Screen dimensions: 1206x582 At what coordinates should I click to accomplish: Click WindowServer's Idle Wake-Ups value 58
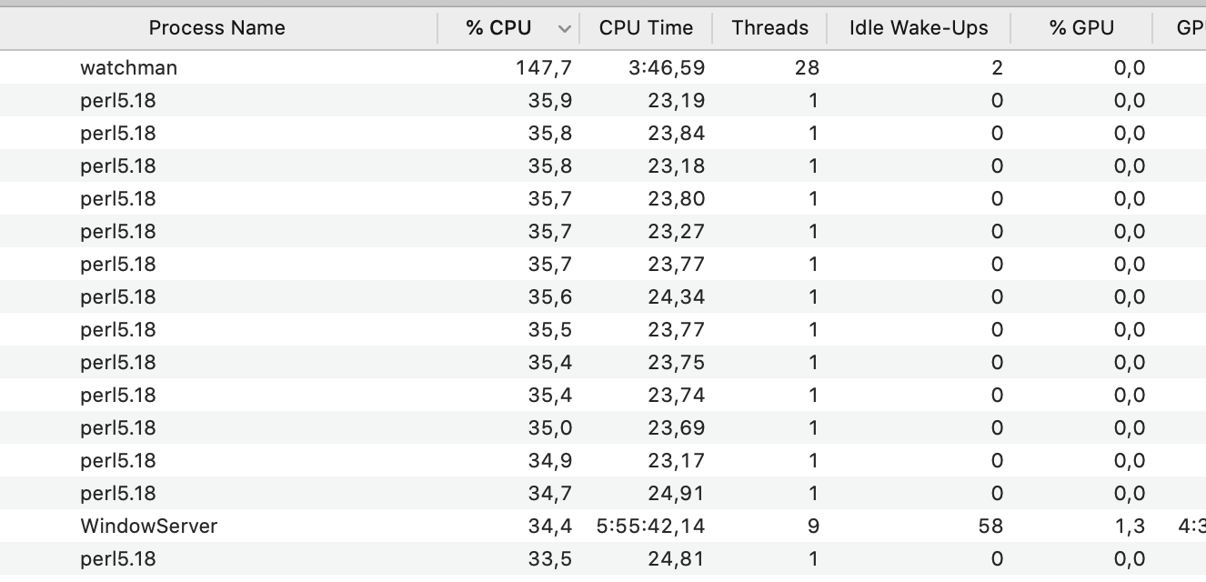[990, 526]
